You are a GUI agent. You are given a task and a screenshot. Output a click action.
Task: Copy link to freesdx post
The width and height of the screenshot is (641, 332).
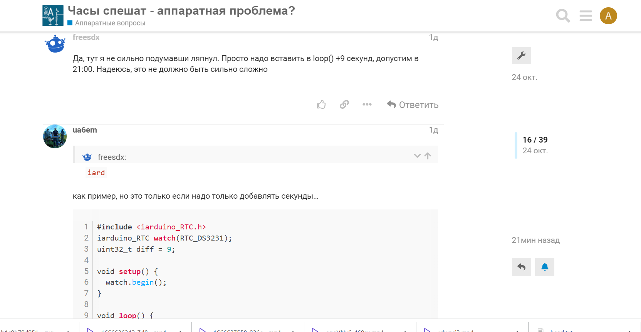tap(344, 105)
